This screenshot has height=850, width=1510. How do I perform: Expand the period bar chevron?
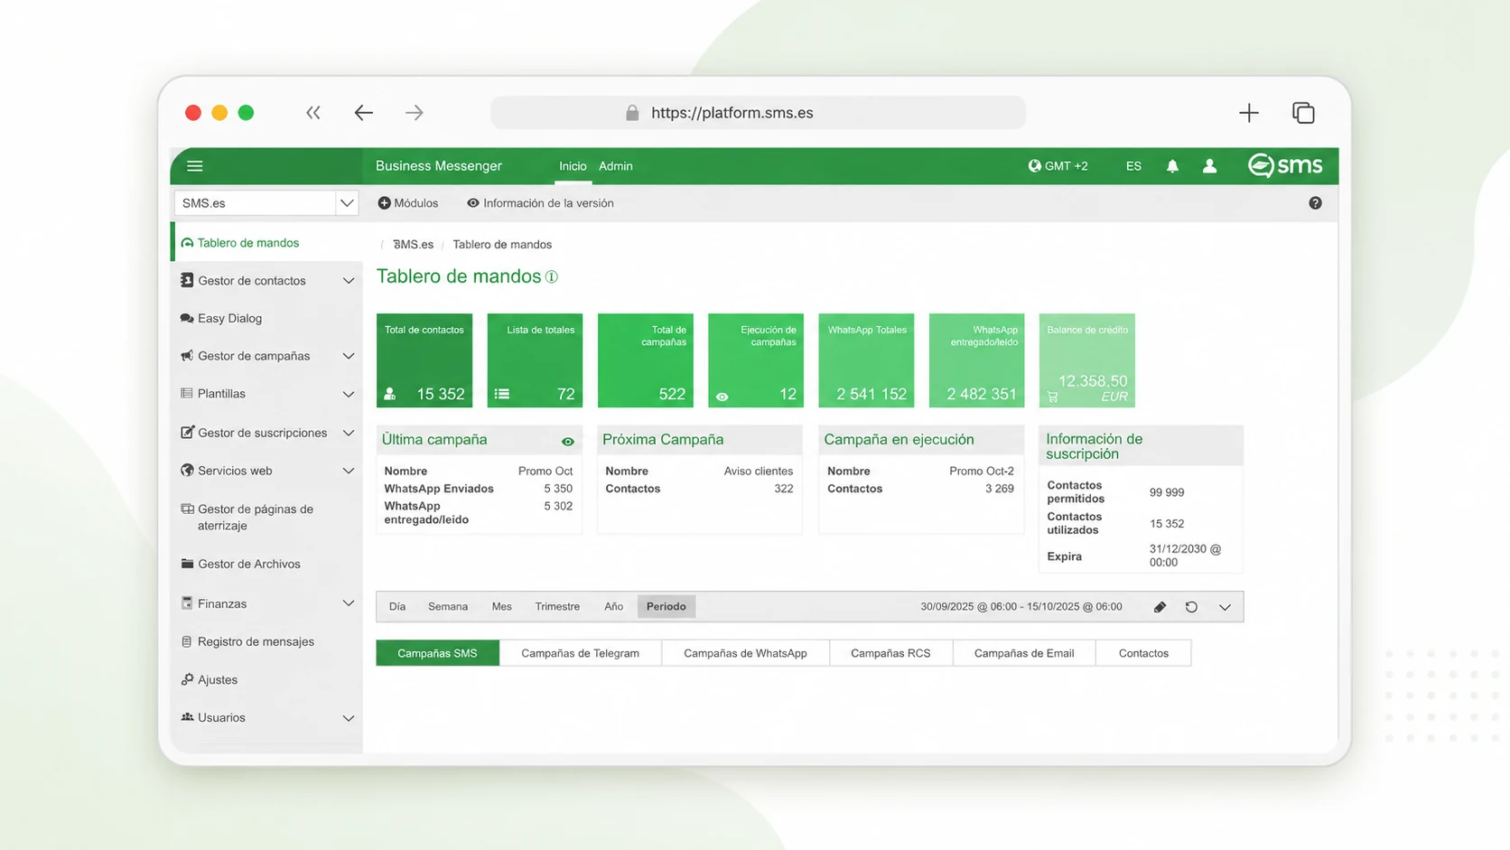[x=1225, y=607]
